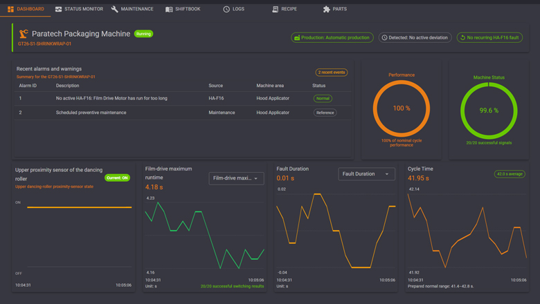Click the Current: ON sensor badge
The width and height of the screenshot is (540, 304).
pyautogui.click(x=117, y=178)
